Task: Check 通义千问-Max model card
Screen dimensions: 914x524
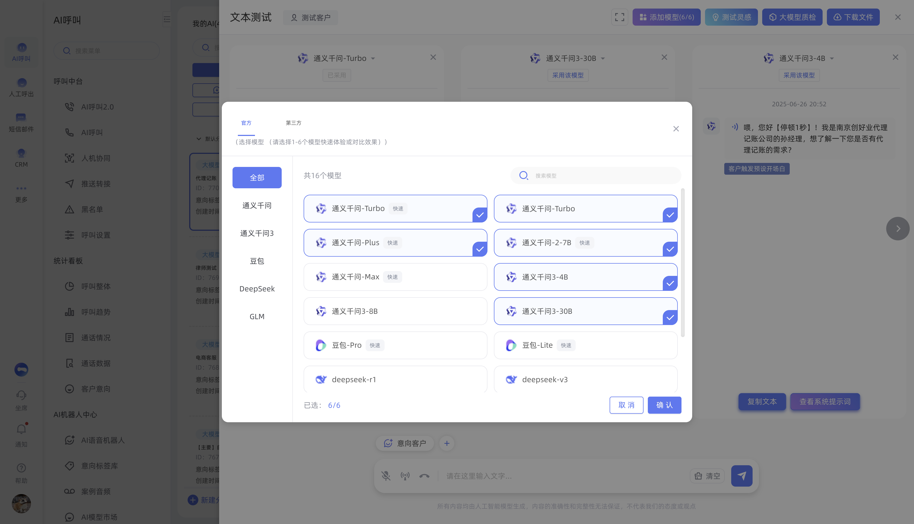Action: coord(395,277)
